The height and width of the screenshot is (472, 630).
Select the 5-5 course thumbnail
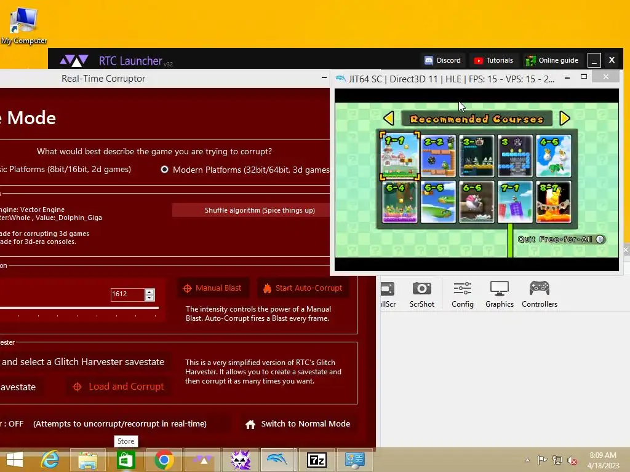(x=438, y=202)
